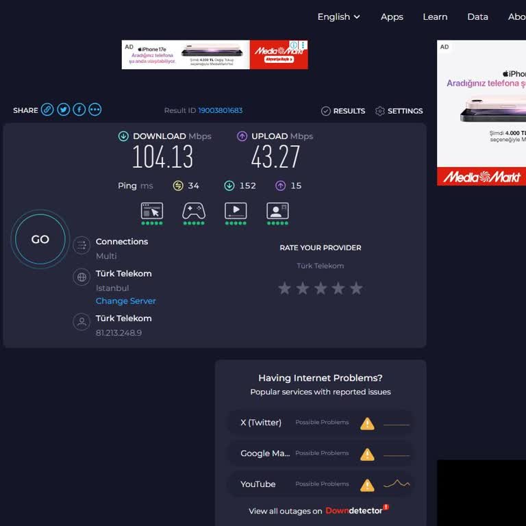
Task: Open result ID 19003801683 link
Action: (221, 110)
